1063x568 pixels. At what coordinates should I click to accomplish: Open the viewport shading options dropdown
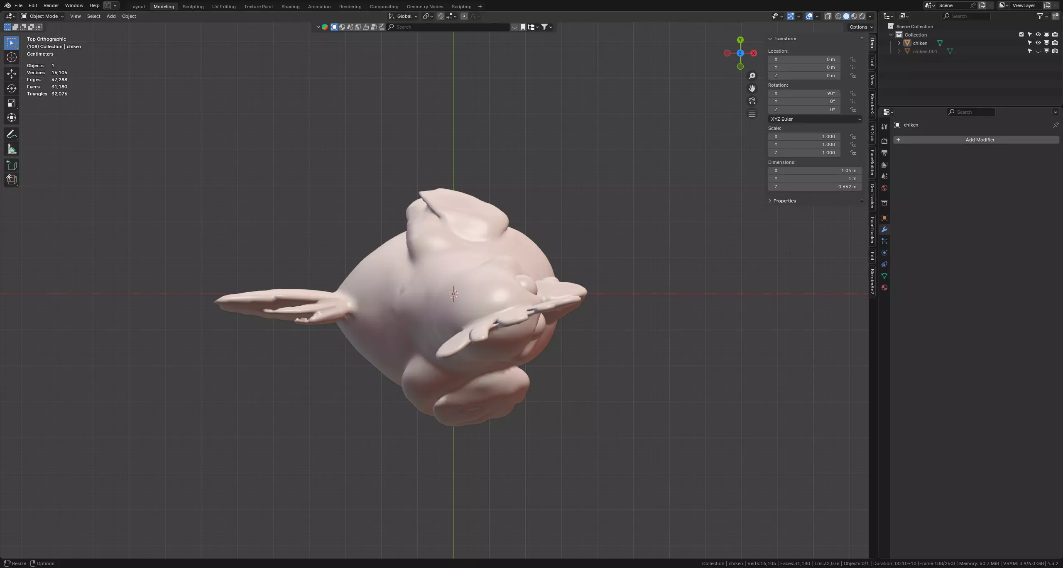[870, 16]
